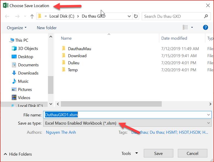Screen dimensions: 214x162
Task: Click the search magnifier icon
Action: click(x=206, y=17)
